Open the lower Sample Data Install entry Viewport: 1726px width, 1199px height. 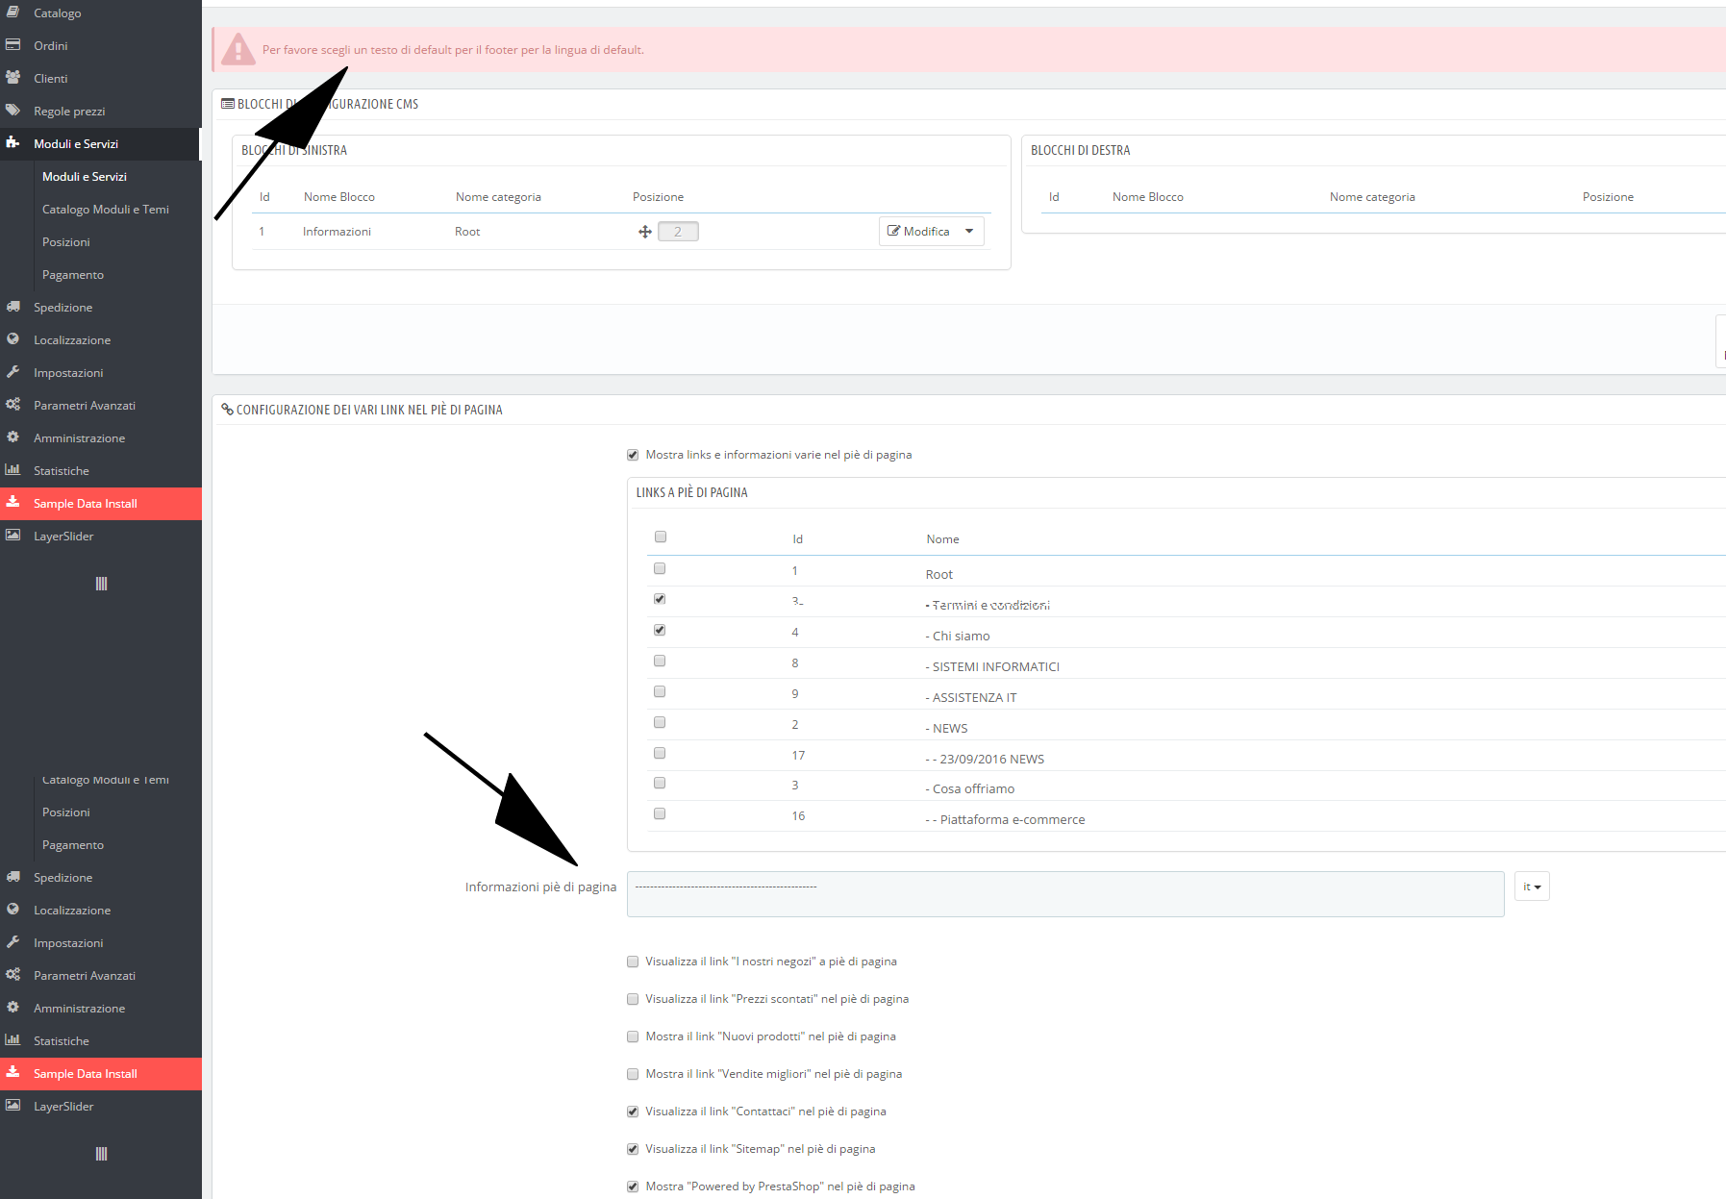click(x=101, y=1074)
